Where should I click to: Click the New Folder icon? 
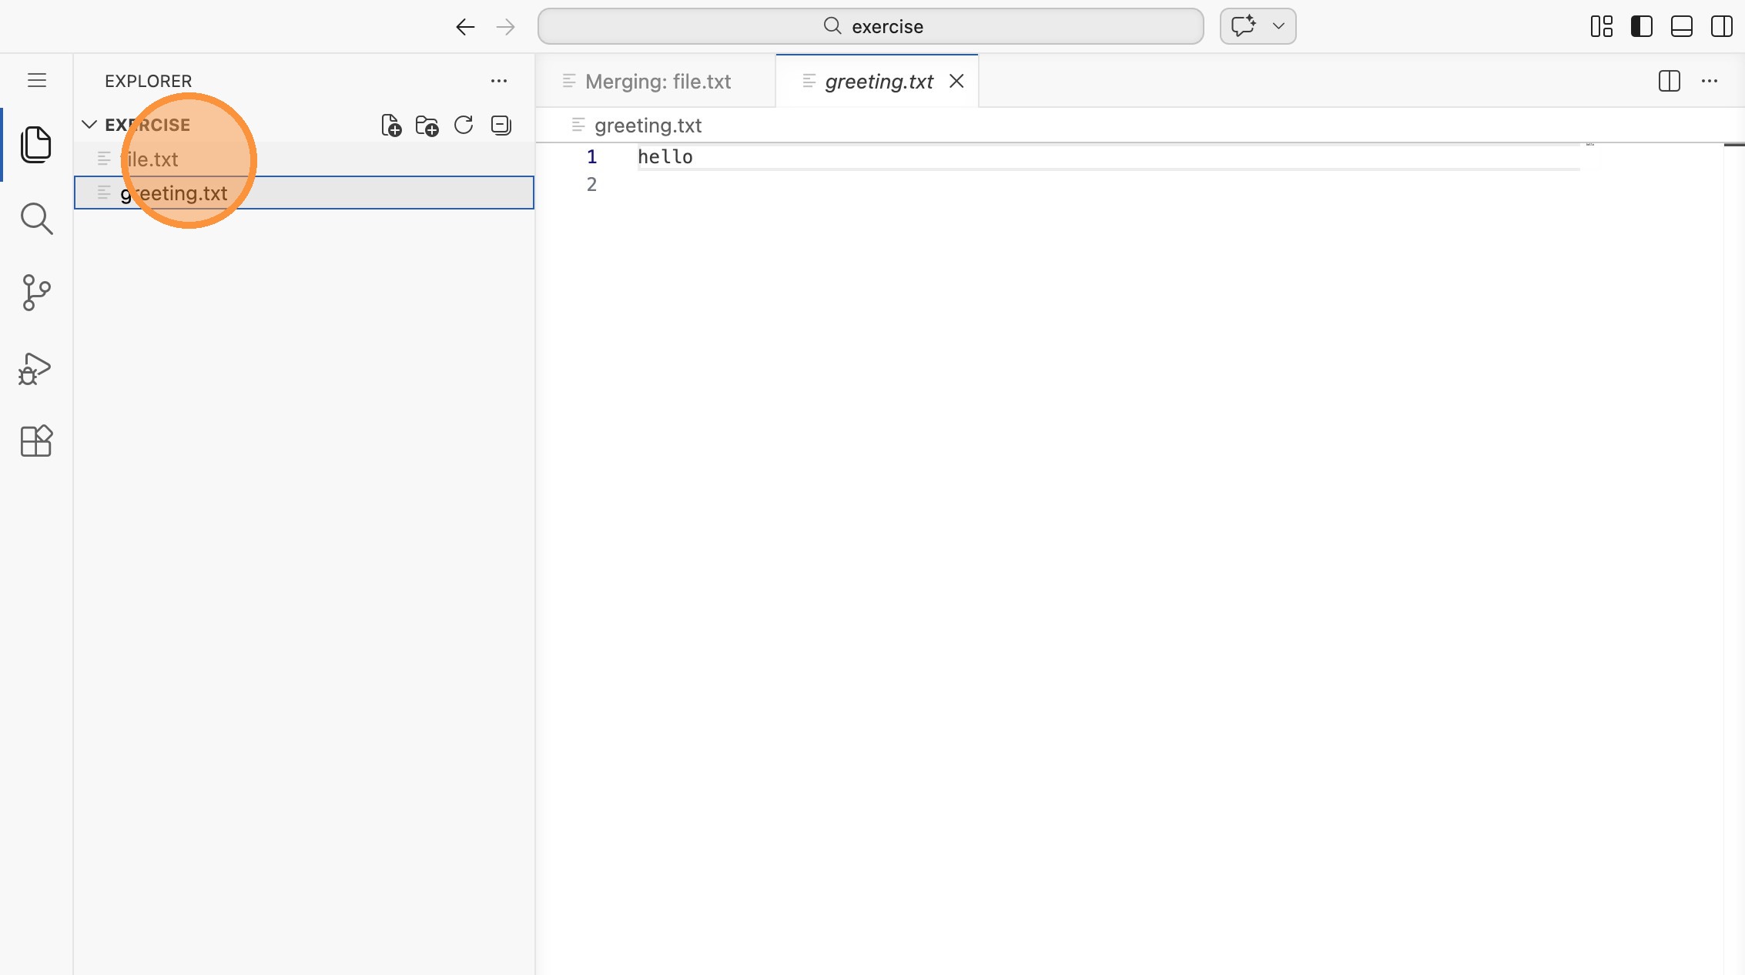(x=427, y=125)
